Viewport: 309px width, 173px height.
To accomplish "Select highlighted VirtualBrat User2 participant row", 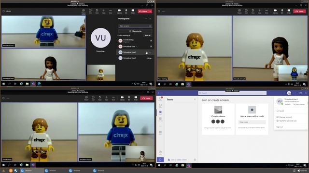I will coord(135,52).
